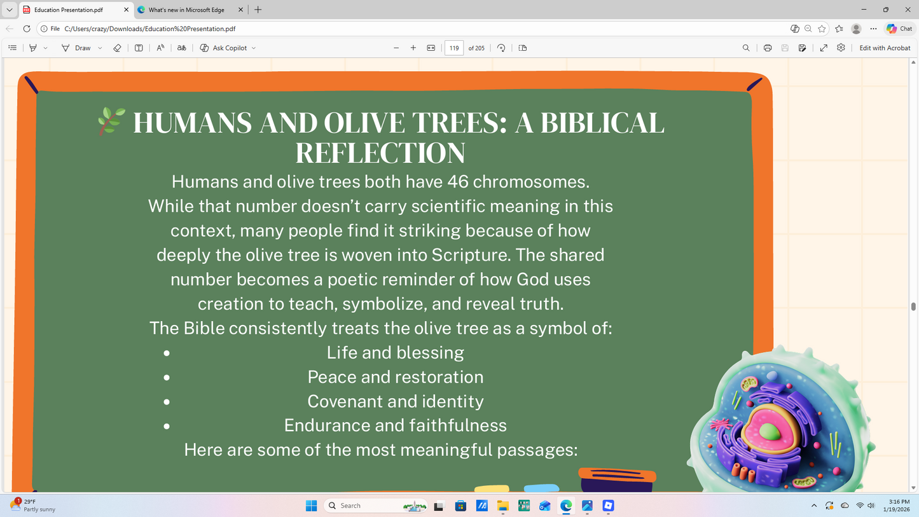Viewport: 919px width, 517px height.
Task: Open a new browser tab
Action: (x=258, y=10)
